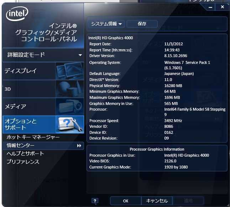Open the ディスプレイ monitor icon
230x207 pixels.
pyautogui.click(x=70, y=71)
